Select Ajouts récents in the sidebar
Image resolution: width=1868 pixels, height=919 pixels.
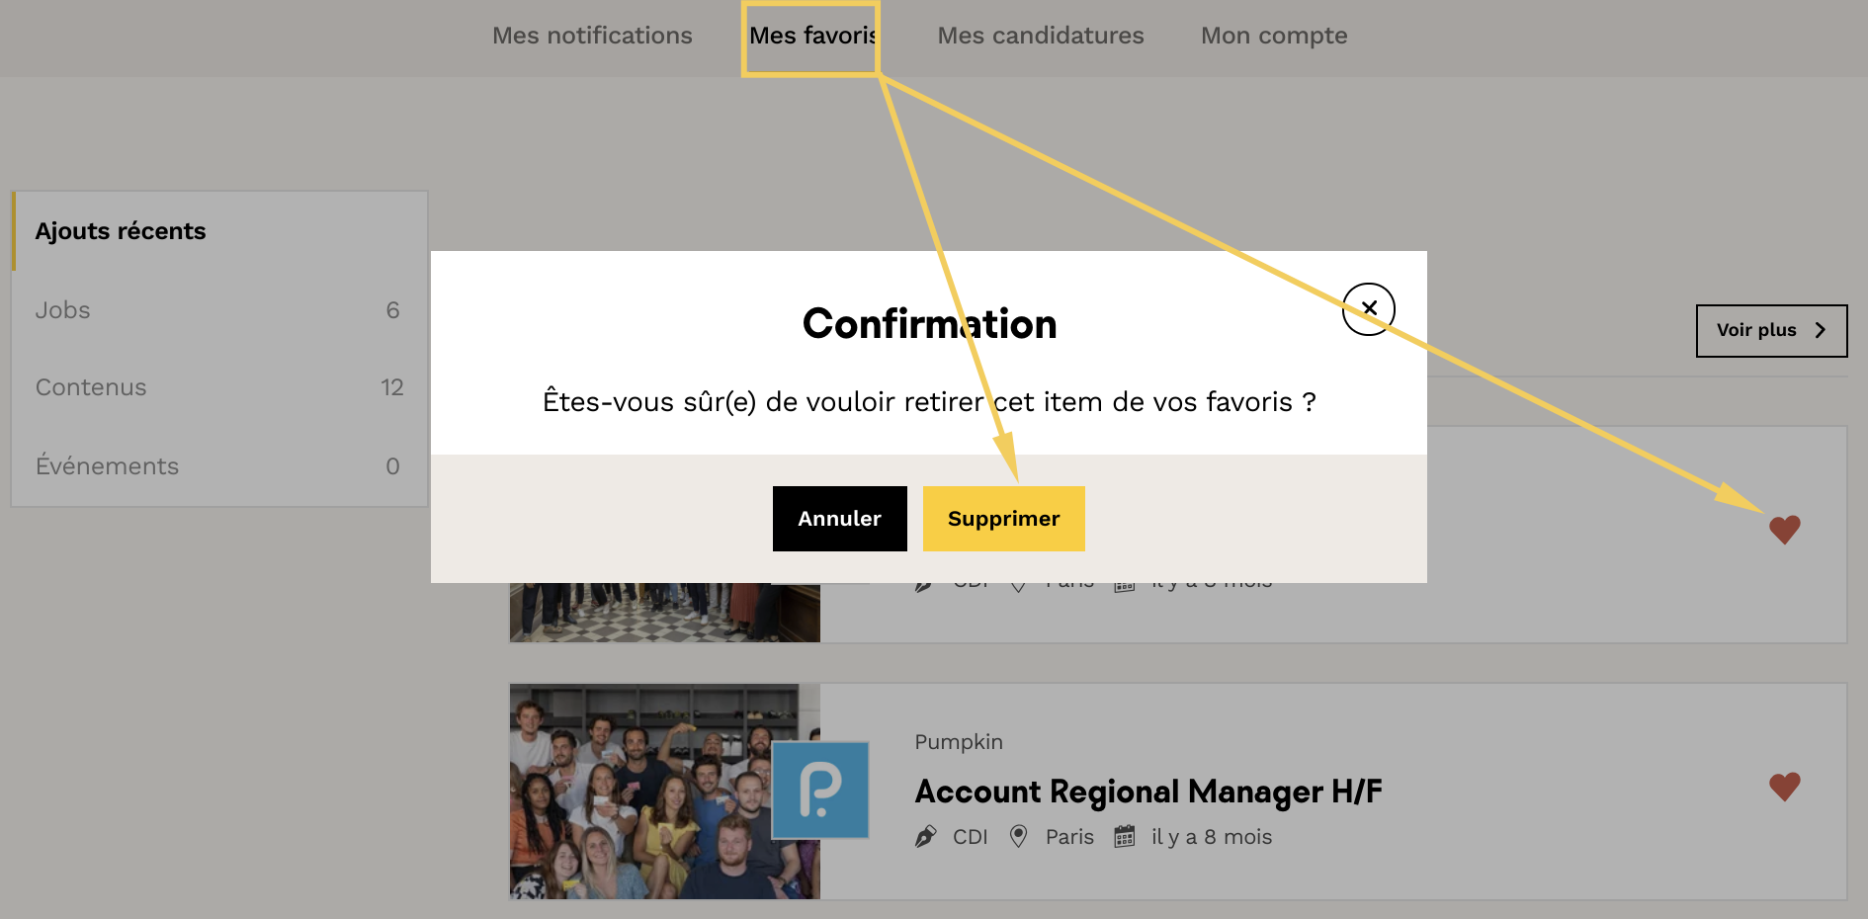click(121, 231)
